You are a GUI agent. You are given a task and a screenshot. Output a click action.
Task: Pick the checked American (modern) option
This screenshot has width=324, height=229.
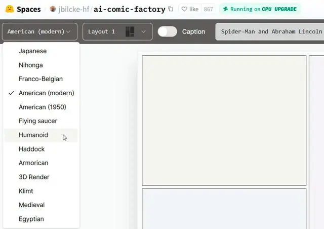click(x=46, y=93)
